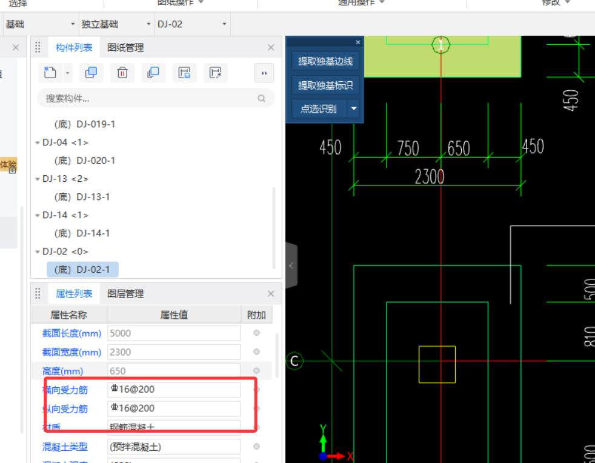Viewport: 595px width, 463px height.
Task: Collapse the DJ-13 <2> tree node
Action: [x=37, y=179]
